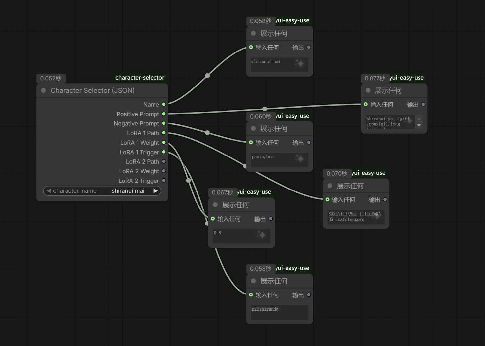Screen dimensions: 485x346
Task: Click into the text box containing '0.8'
Action: click(242, 236)
